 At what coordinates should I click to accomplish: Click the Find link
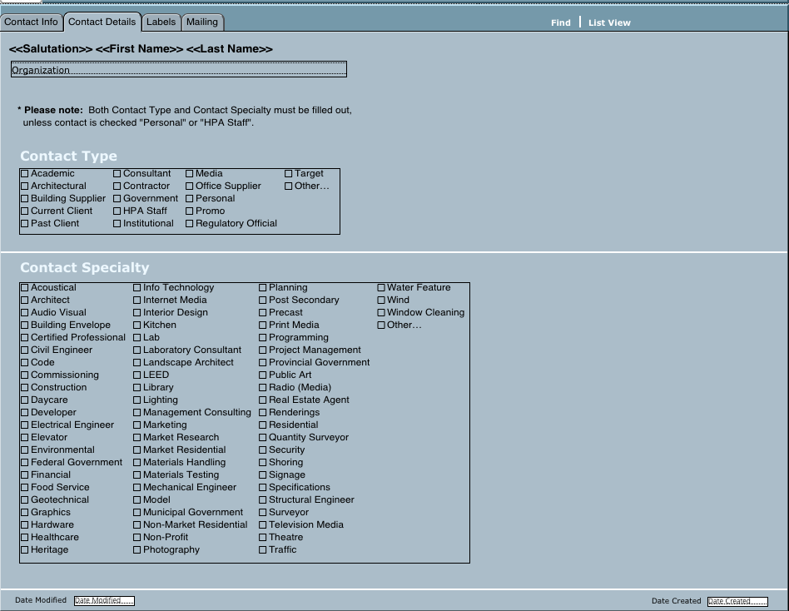point(560,22)
